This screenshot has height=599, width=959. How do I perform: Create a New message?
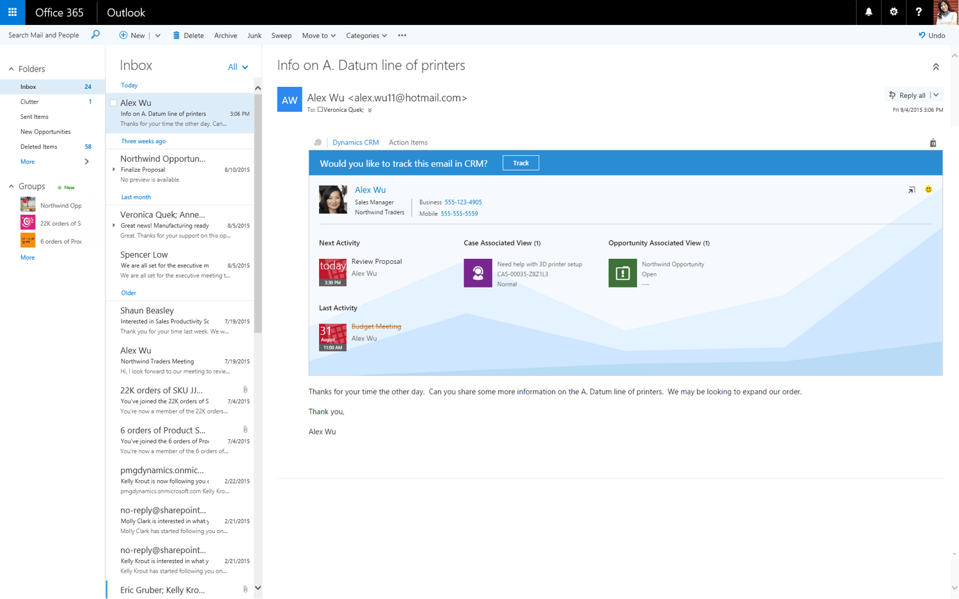[132, 35]
